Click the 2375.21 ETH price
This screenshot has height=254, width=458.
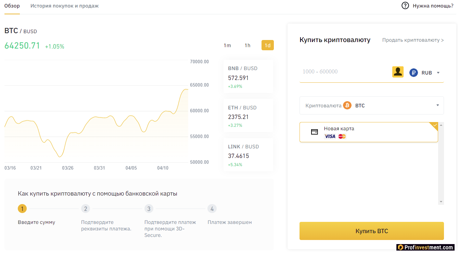point(238,117)
